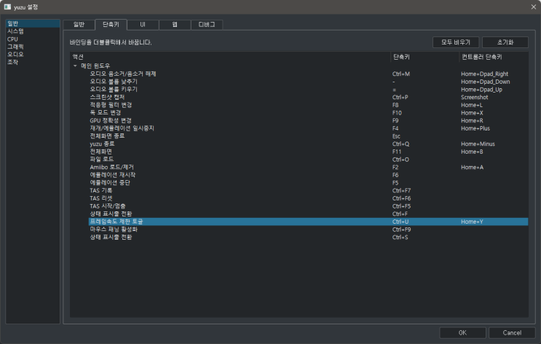The height and width of the screenshot is (344, 541).
Task: Click the Ctrl+S shortcut cell
Action: pyautogui.click(x=400, y=238)
